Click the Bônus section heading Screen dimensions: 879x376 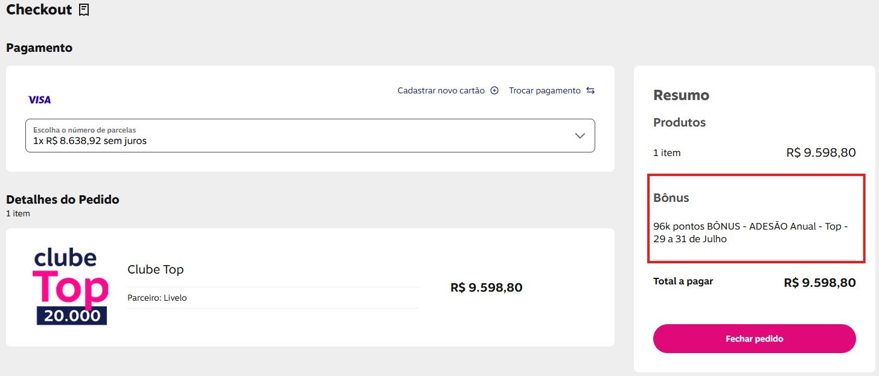point(671,198)
